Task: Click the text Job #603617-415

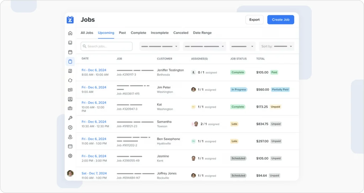Action: click(x=128, y=93)
